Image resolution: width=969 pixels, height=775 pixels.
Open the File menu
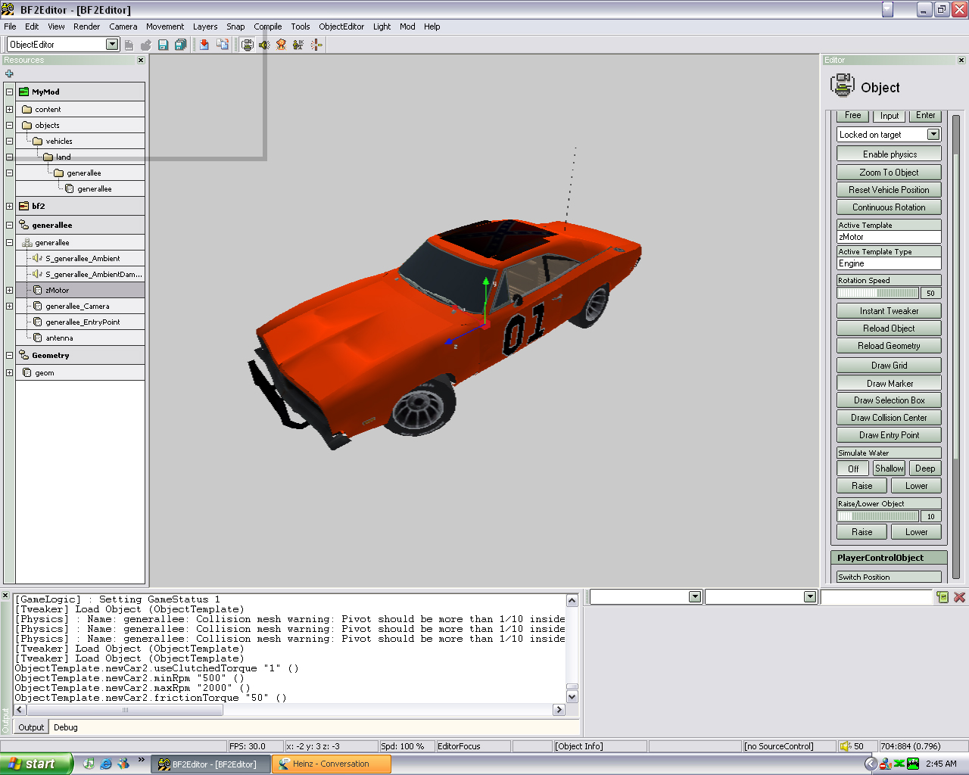click(x=10, y=26)
